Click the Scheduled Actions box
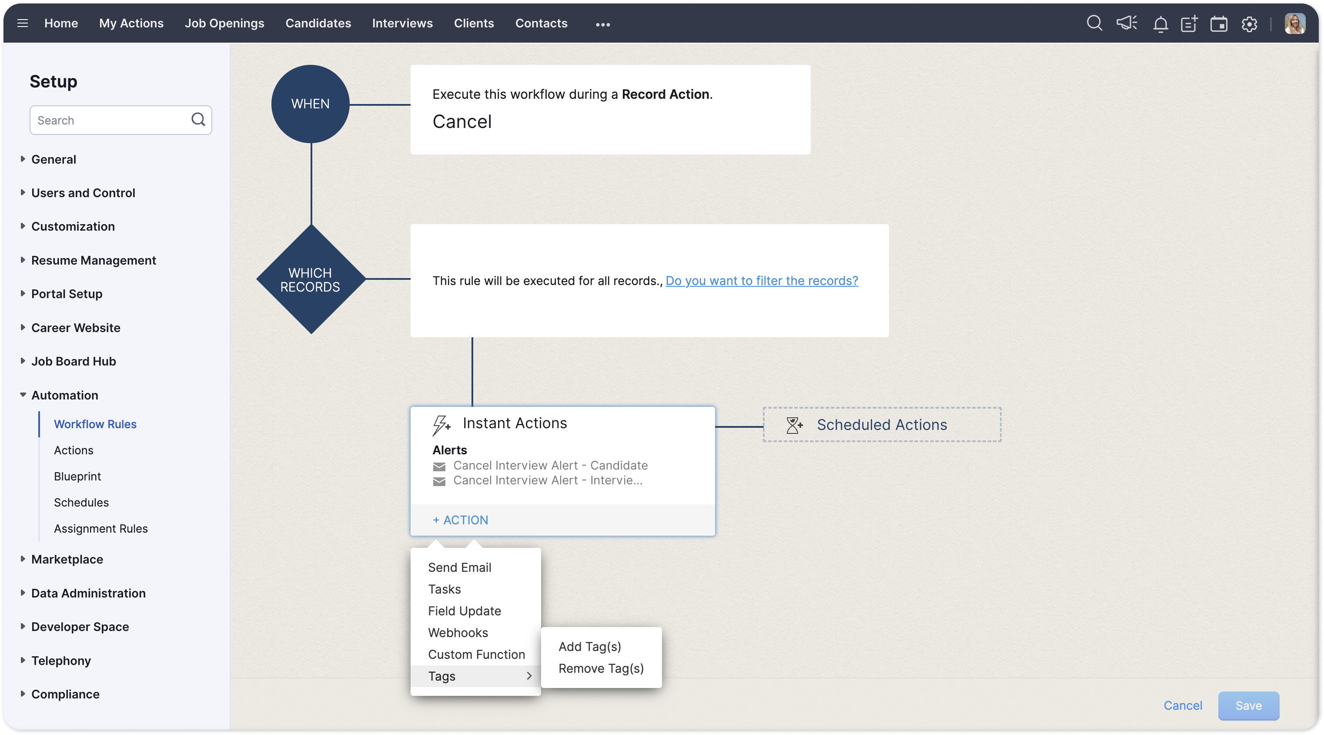Screen dimensions: 1324x735 point(882,425)
